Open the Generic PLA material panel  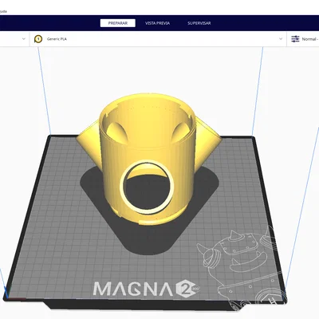(158, 39)
